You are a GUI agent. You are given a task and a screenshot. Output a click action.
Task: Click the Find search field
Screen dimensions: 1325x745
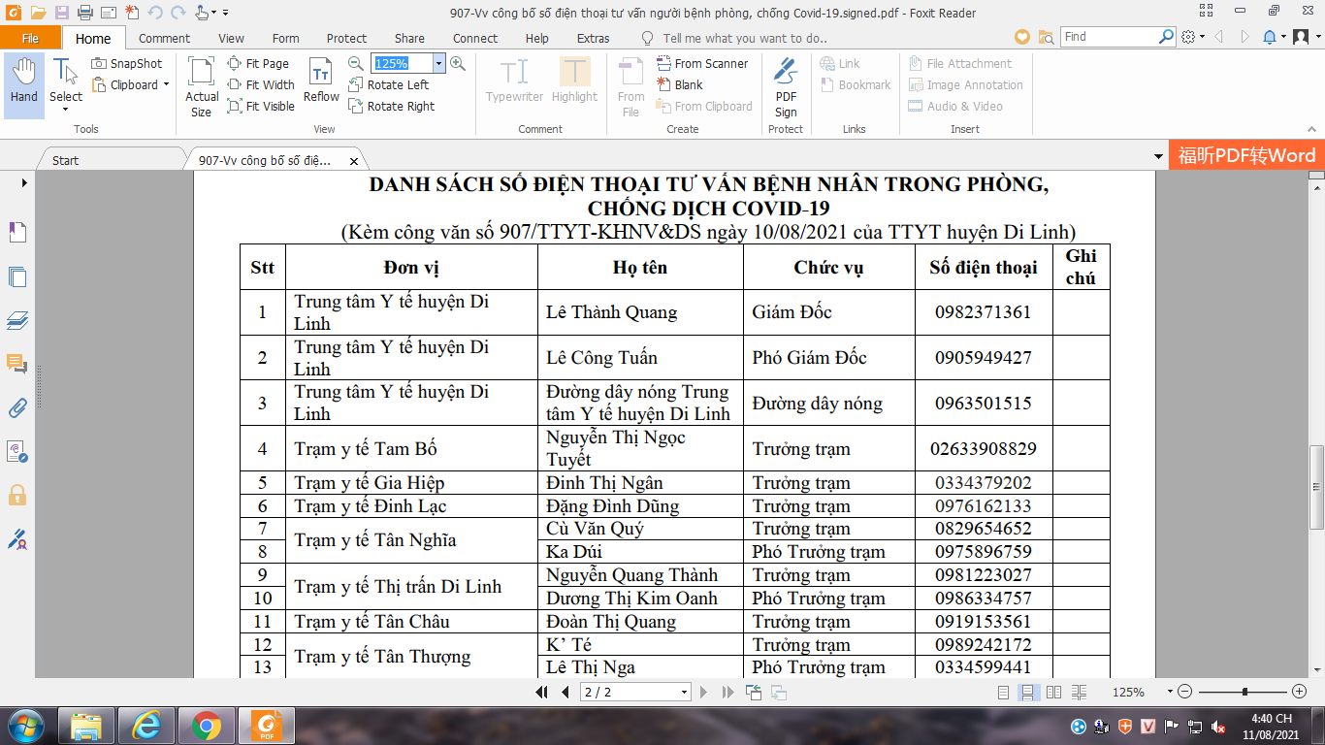point(1110,37)
